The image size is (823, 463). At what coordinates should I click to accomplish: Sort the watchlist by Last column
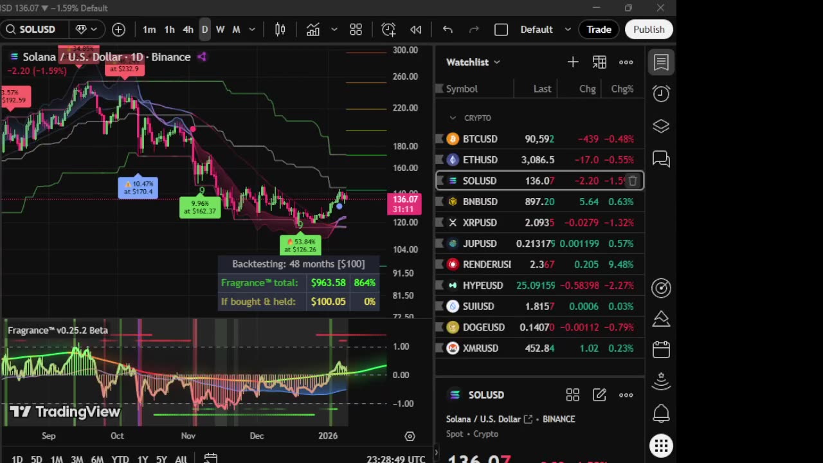pyautogui.click(x=542, y=89)
